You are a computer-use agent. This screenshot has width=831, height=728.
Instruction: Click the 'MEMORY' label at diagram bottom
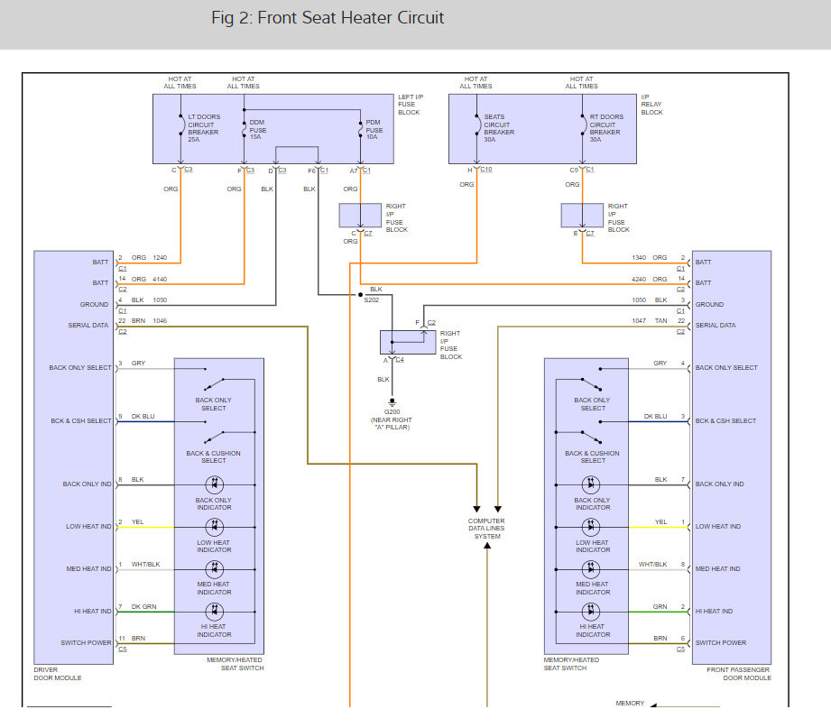tap(630, 703)
